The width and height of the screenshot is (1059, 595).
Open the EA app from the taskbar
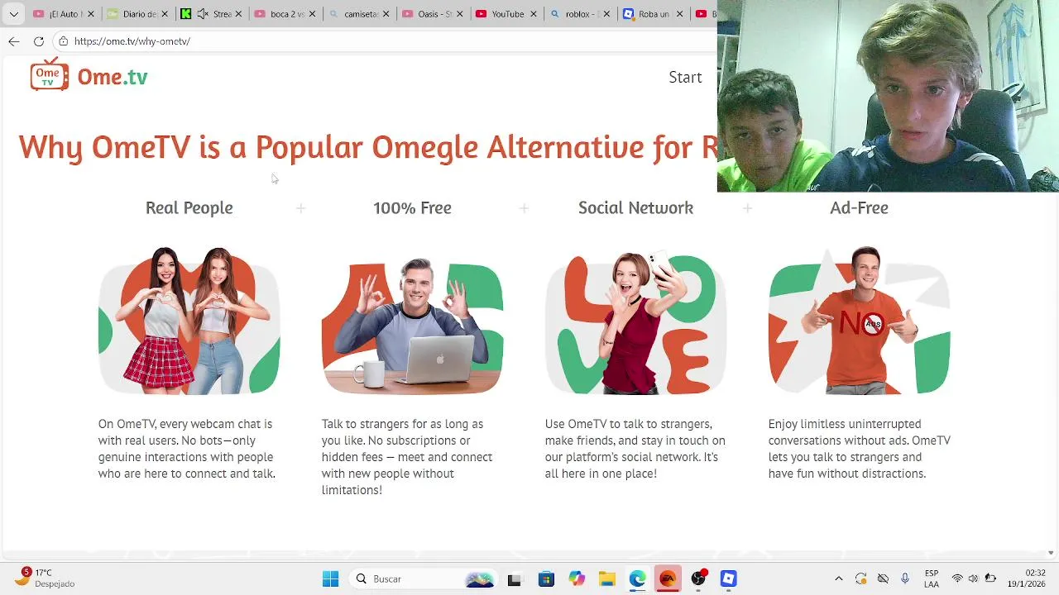pyautogui.click(x=668, y=579)
